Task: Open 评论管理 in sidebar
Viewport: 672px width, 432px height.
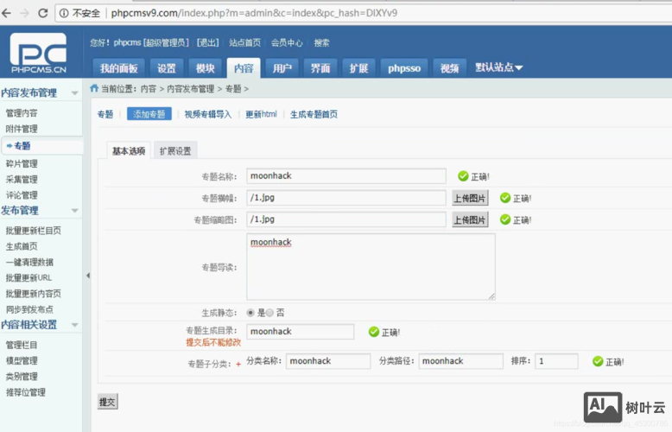Action: [x=22, y=195]
